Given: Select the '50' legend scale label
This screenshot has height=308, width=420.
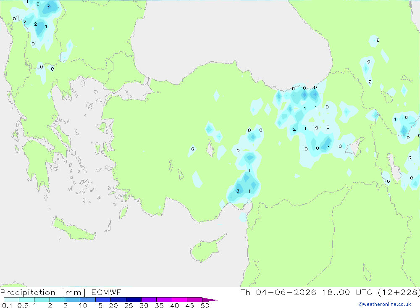Looking at the screenshot, I should [x=205, y=305].
